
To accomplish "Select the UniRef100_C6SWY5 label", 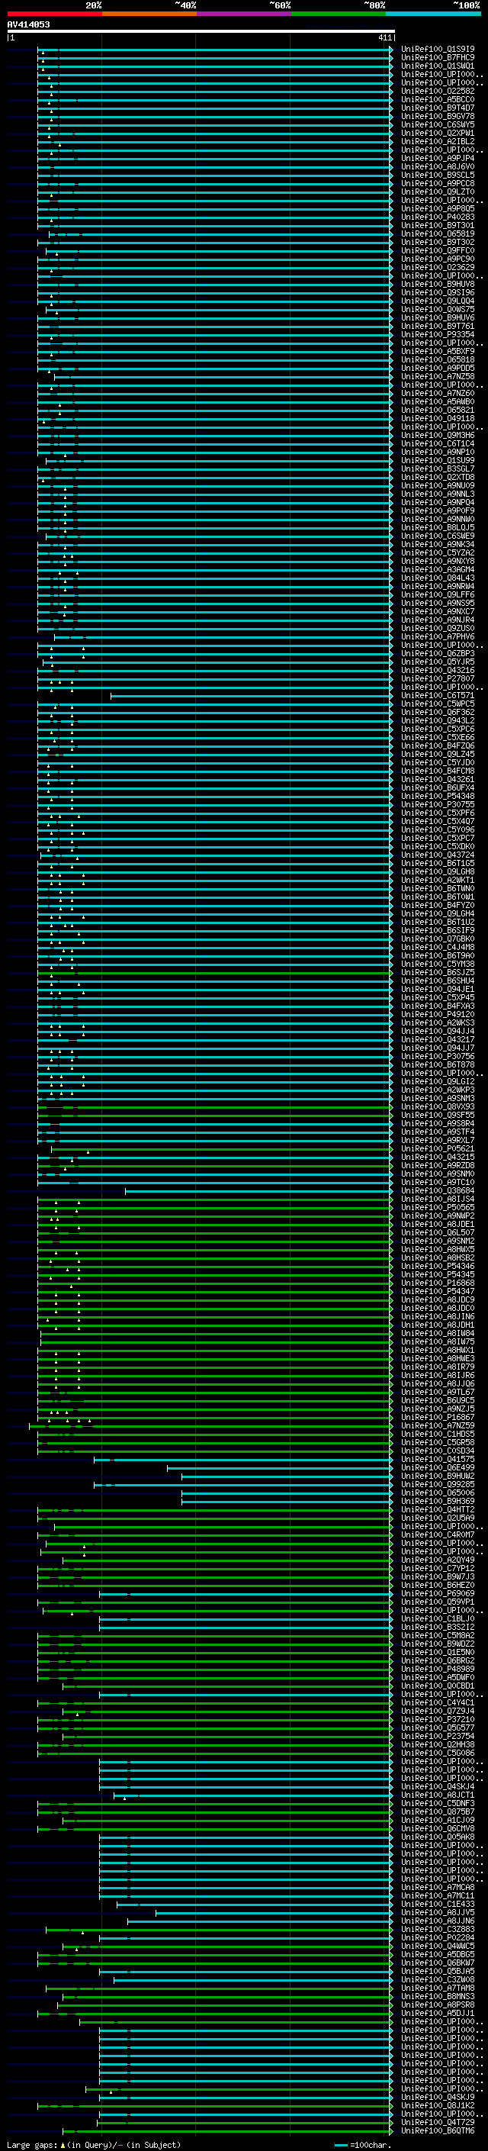I will point(438,124).
